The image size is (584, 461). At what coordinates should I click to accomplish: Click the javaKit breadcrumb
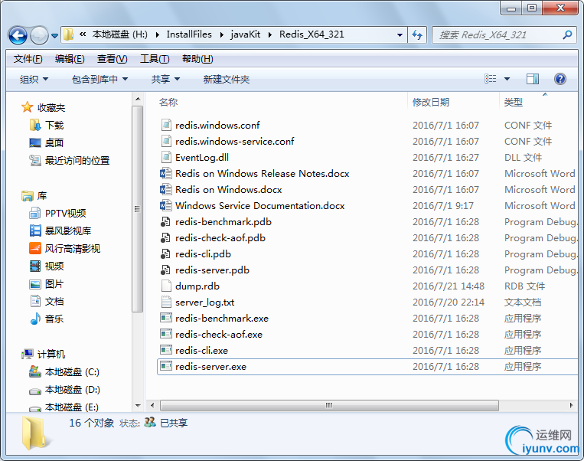pos(246,34)
